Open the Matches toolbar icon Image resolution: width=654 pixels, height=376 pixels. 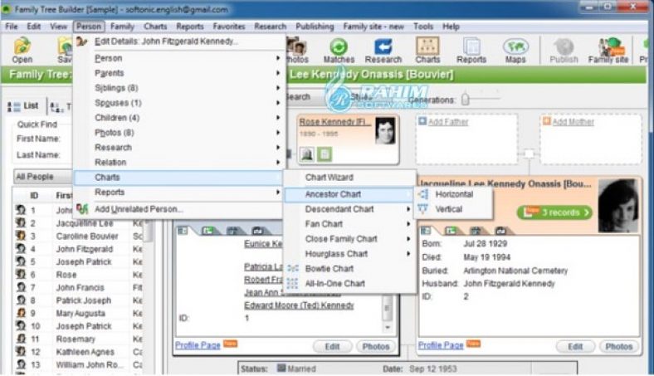(x=339, y=50)
